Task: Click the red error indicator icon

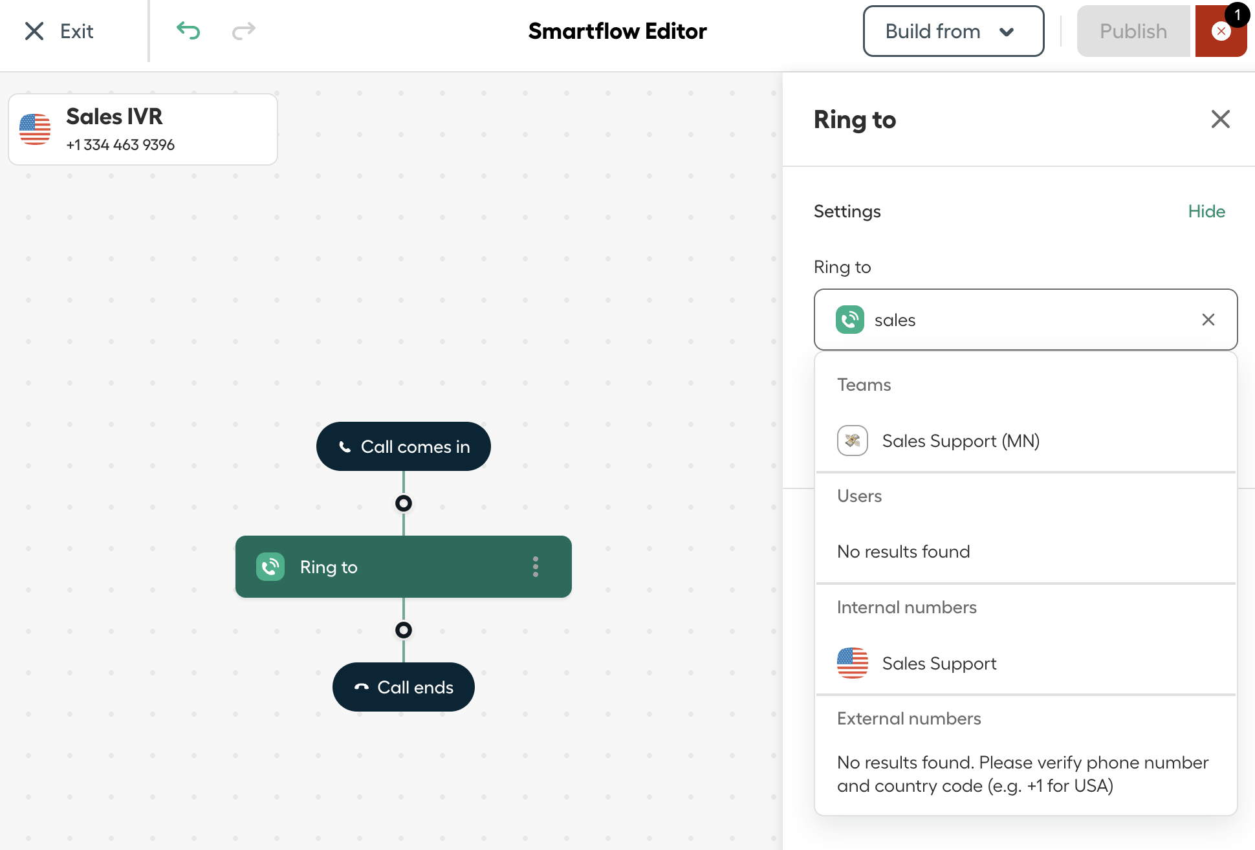Action: point(1221,31)
